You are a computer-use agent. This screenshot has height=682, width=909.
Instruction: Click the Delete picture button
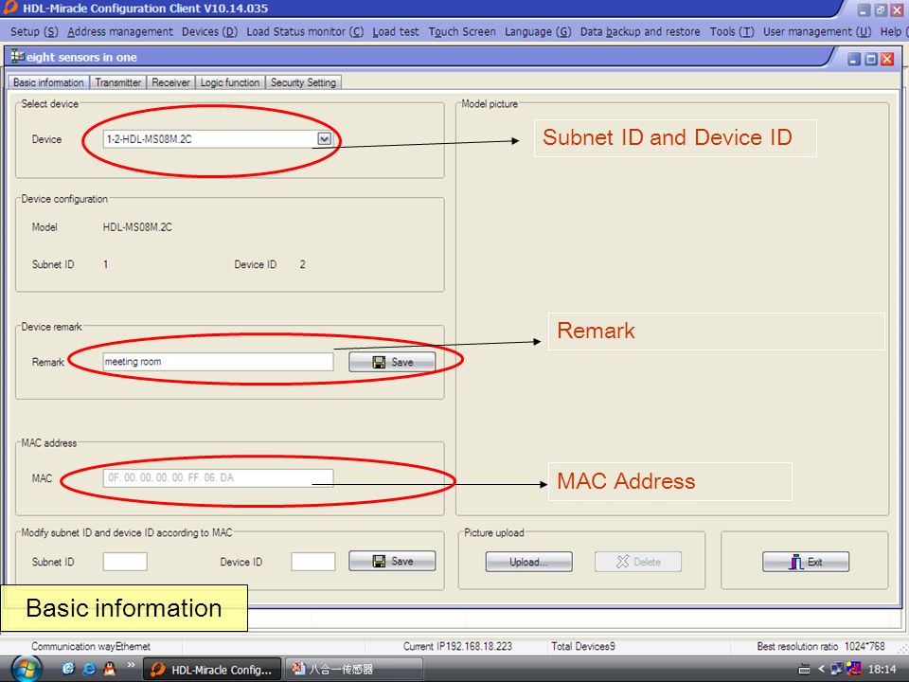pyautogui.click(x=637, y=562)
